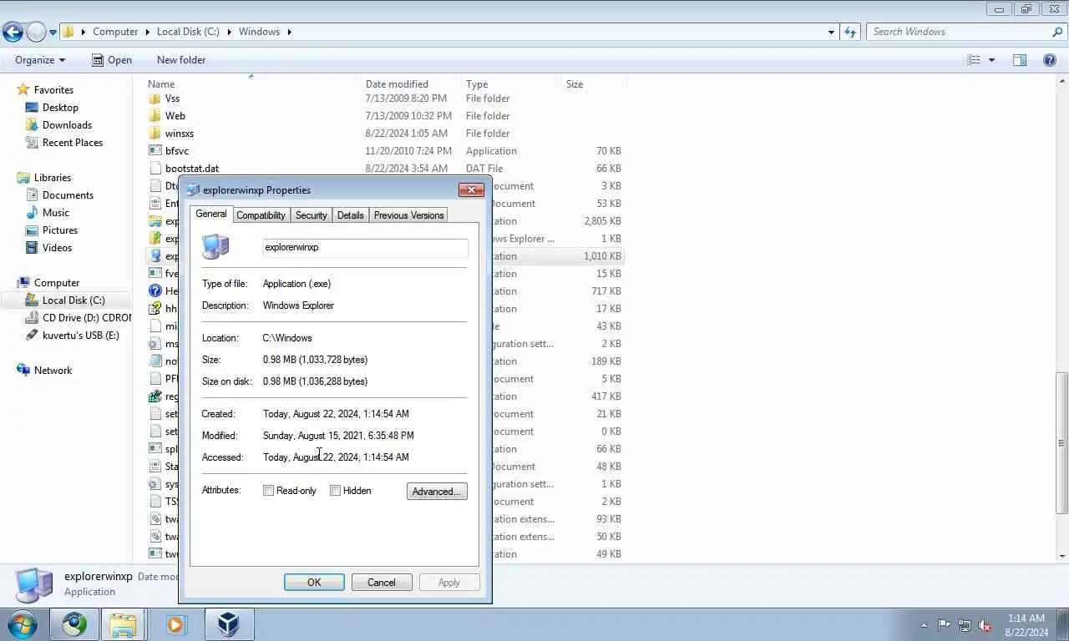Select the bootstat.dat file
The image size is (1069, 641).
click(x=192, y=169)
